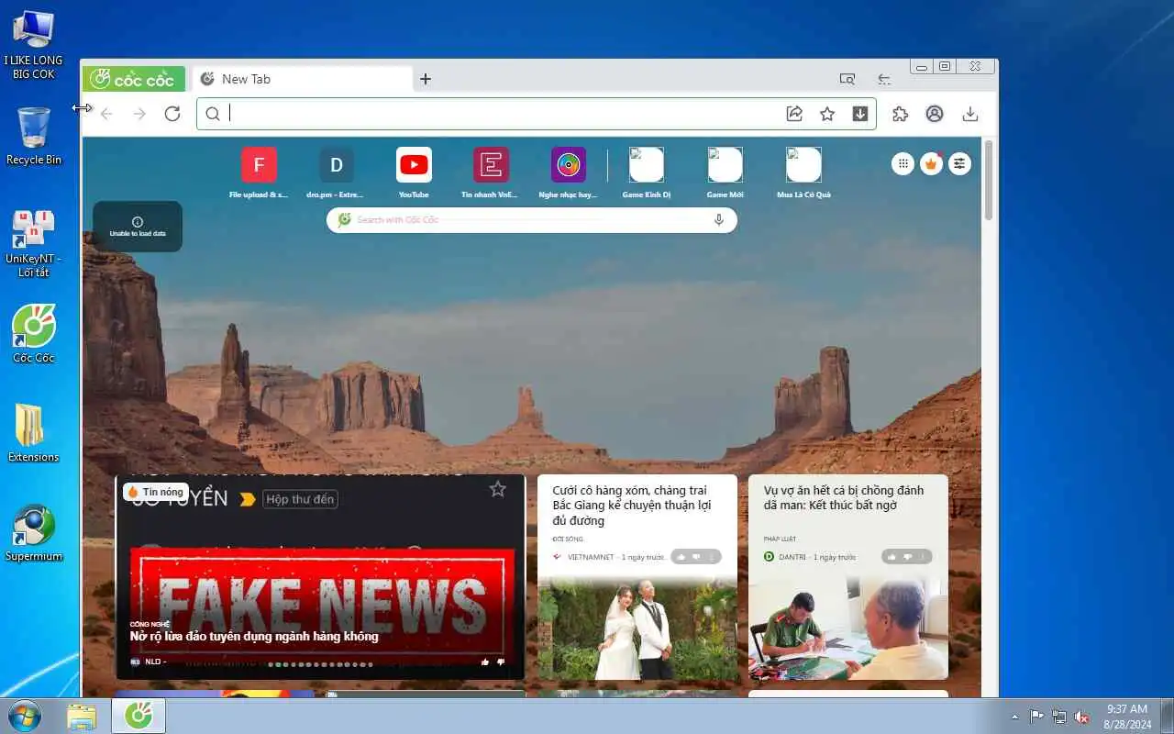Image resolution: width=1174 pixels, height=734 pixels.
Task: Select the Supermium desktop shortcut
Action: tap(34, 532)
